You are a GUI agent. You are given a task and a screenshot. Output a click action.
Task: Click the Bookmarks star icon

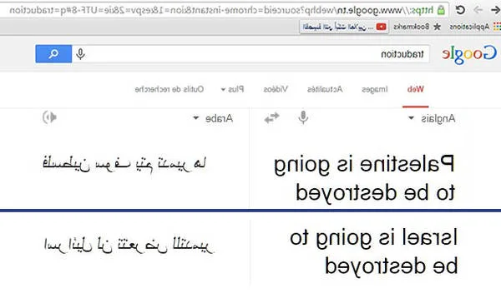(437, 27)
